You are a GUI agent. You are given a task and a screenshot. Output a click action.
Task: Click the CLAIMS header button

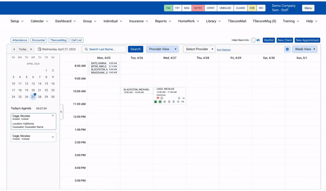240,8
